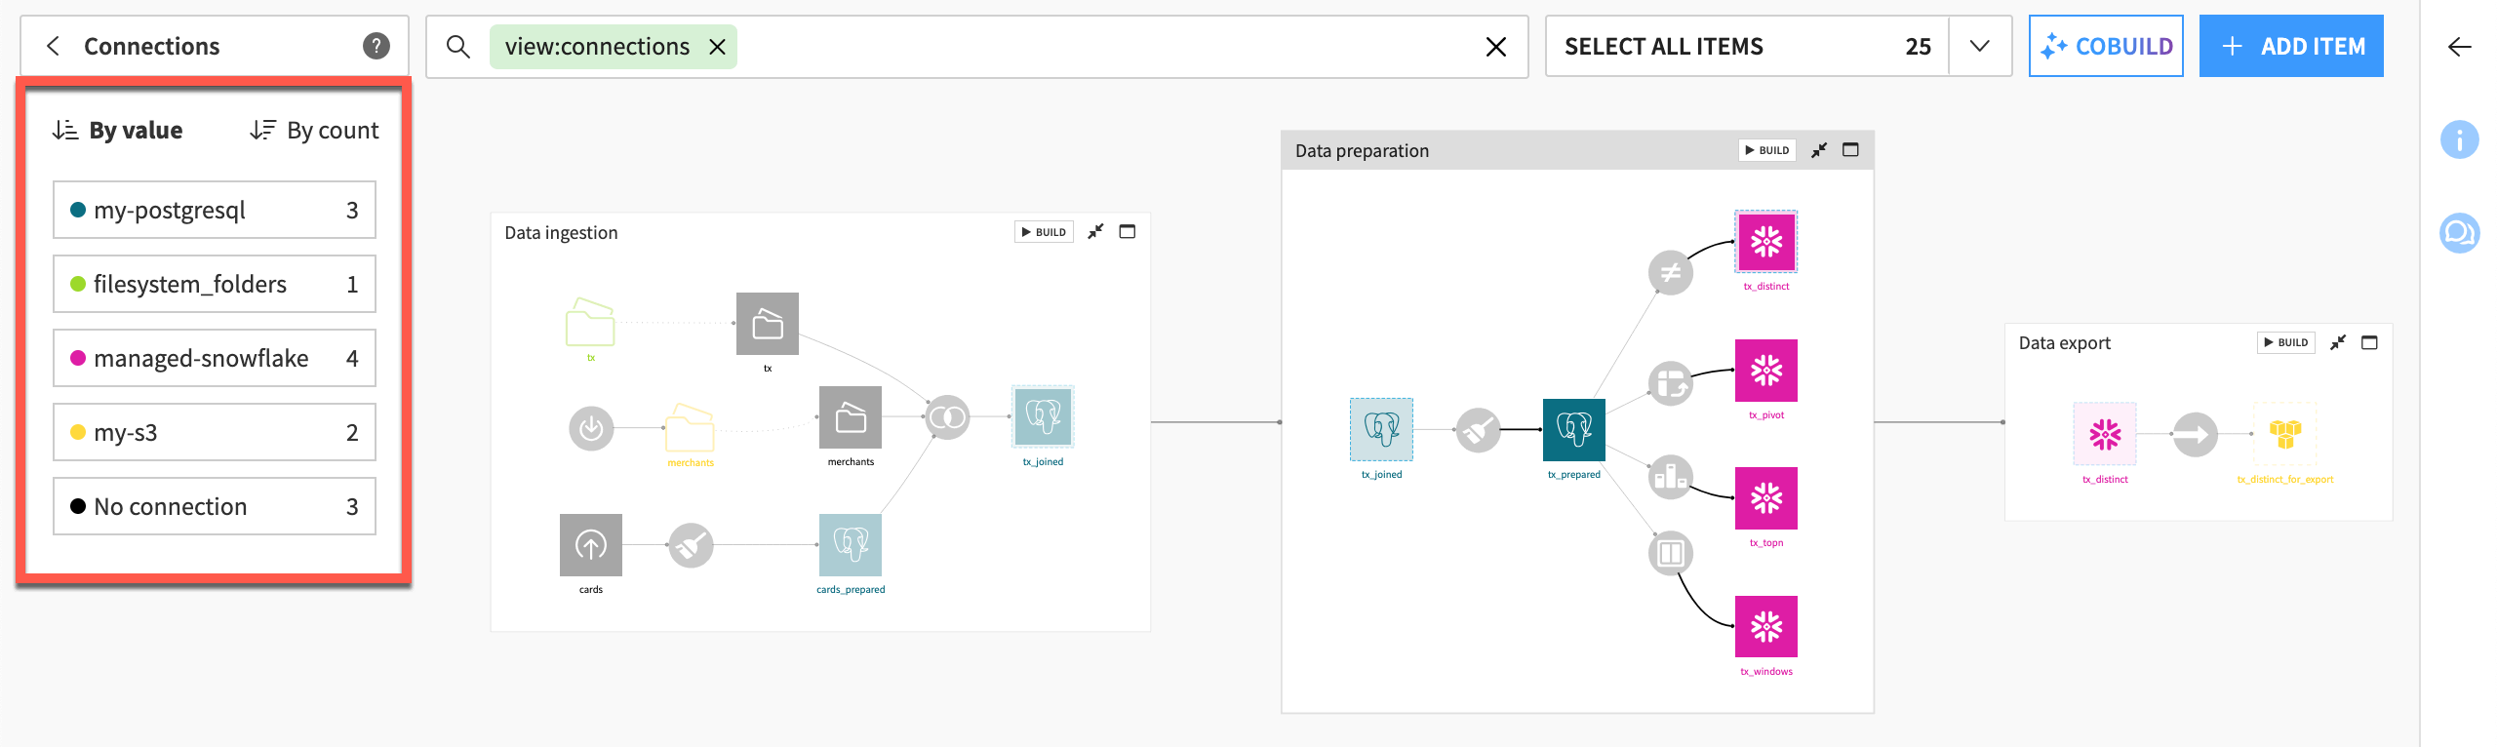Remove view:connections search tag

click(717, 47)
